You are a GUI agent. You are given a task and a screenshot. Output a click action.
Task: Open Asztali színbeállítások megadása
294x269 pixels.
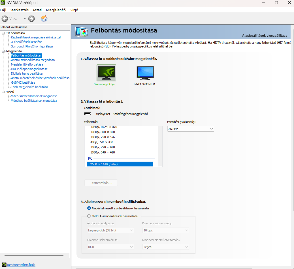coord(33,60)
